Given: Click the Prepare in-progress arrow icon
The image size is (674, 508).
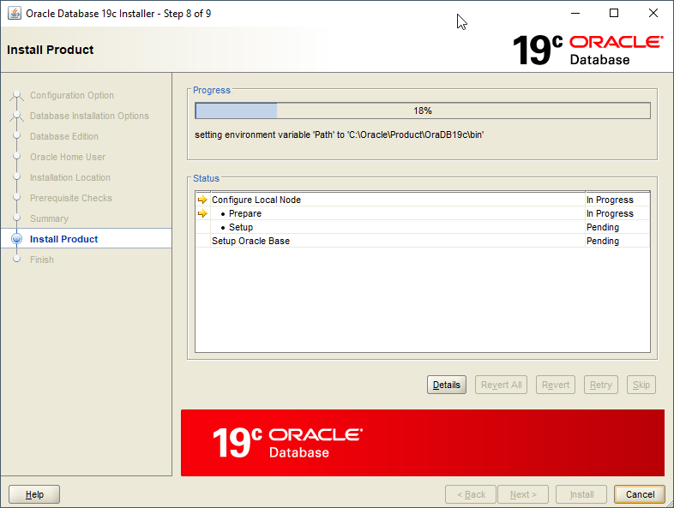Looking at the screenshot, I should pyautogui.click(x=202, y=213).
